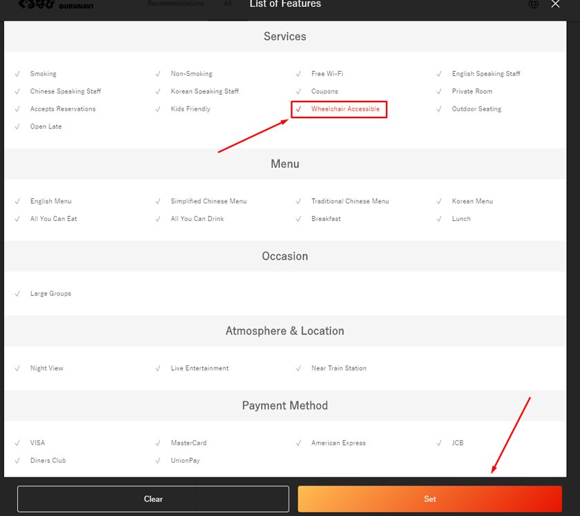Viewport: 580px width, 516px height.
Task: Toggle Accepts Reservations
Action: 55,109
